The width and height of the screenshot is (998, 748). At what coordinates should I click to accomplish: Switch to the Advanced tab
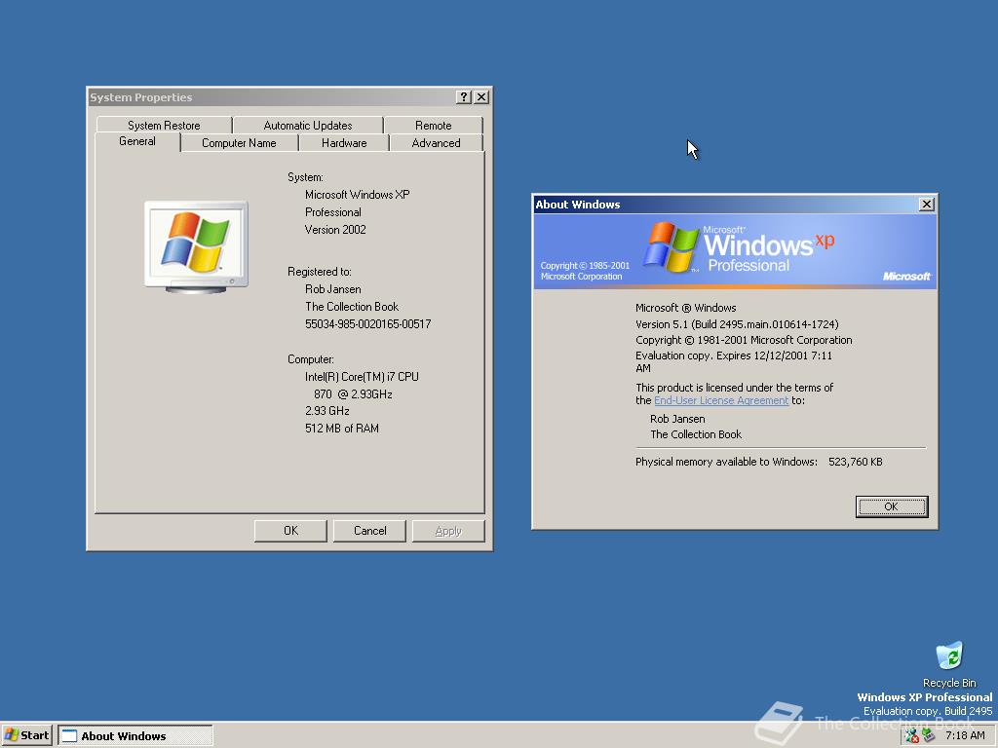click(x=436, y=142)
